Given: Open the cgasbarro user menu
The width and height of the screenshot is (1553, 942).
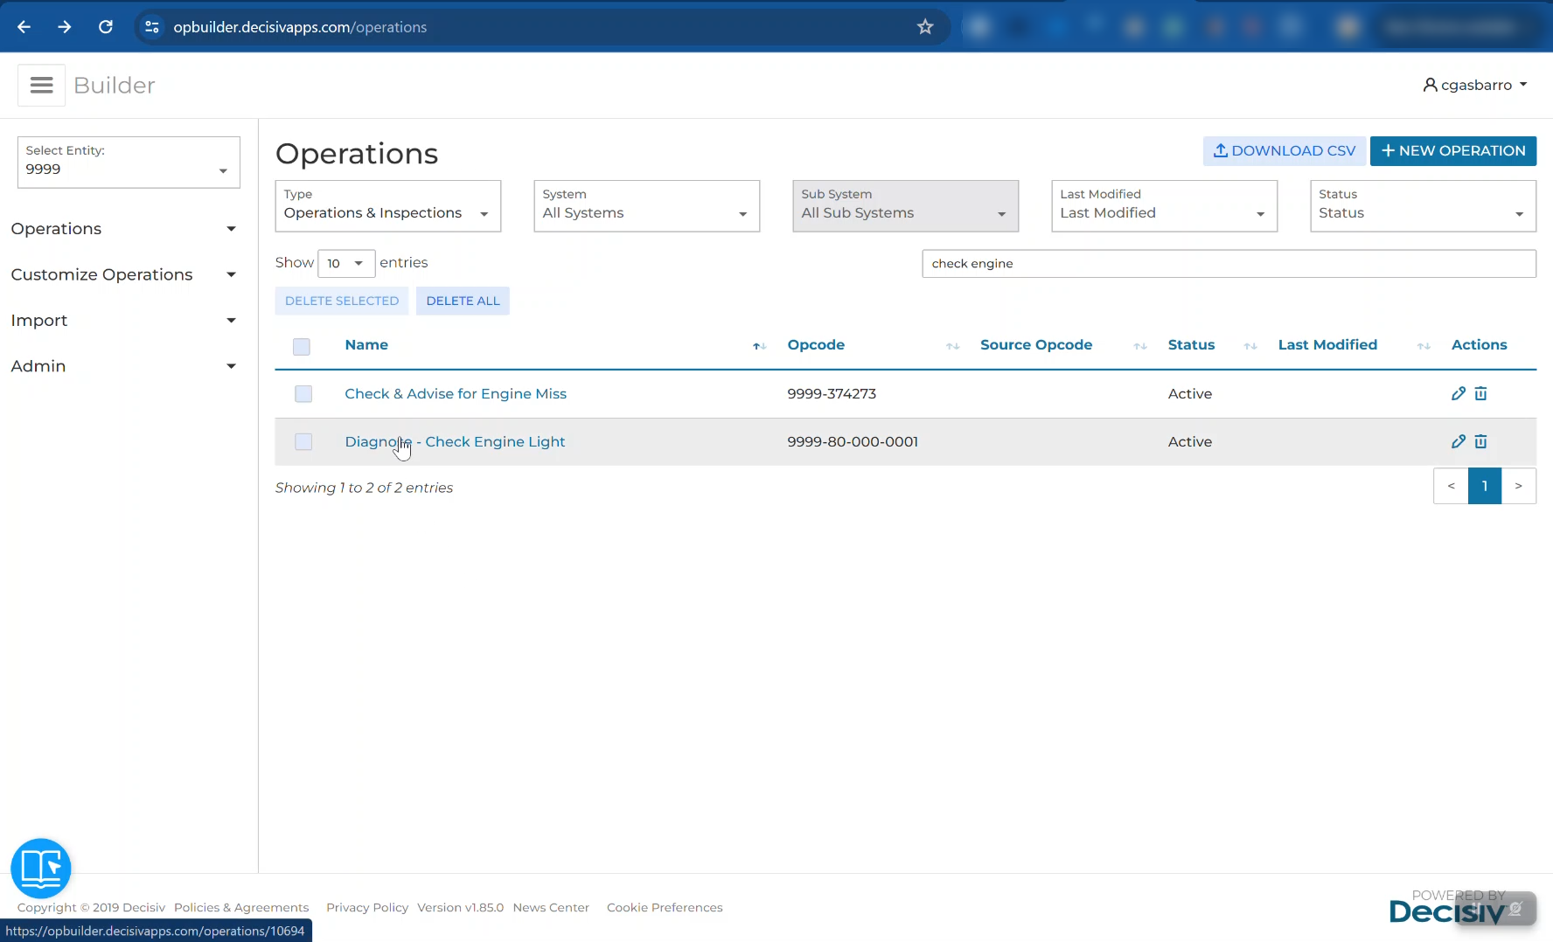Looking at the screenshot, I should [x=1475, y=85].
